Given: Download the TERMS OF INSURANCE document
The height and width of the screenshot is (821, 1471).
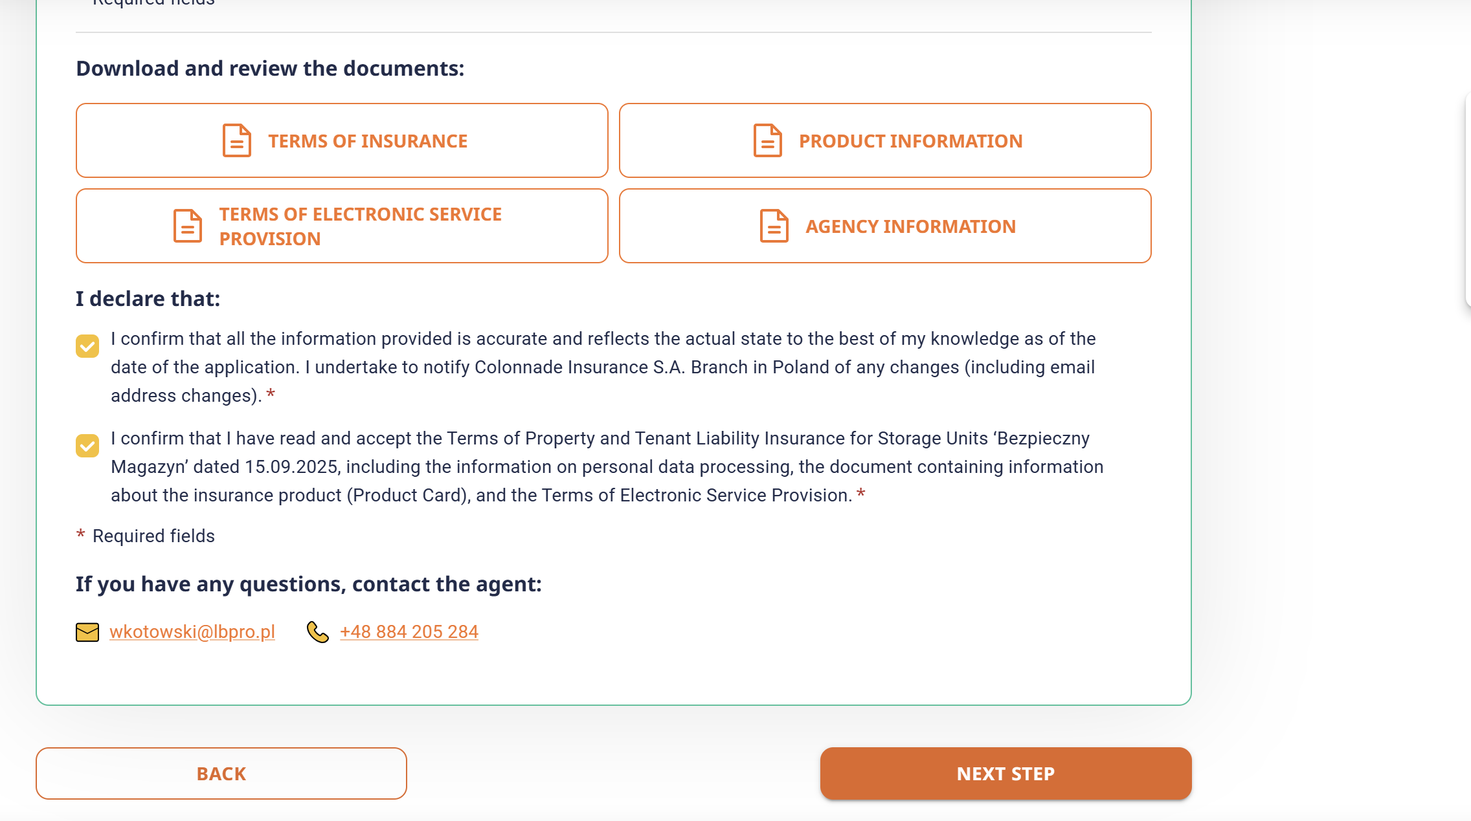Looking at the screenshot, I should [368, 141].
